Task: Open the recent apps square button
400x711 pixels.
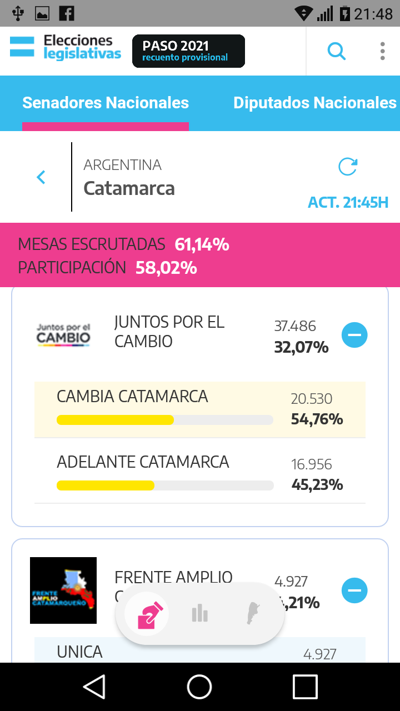Action: click(x=305, y=687)
